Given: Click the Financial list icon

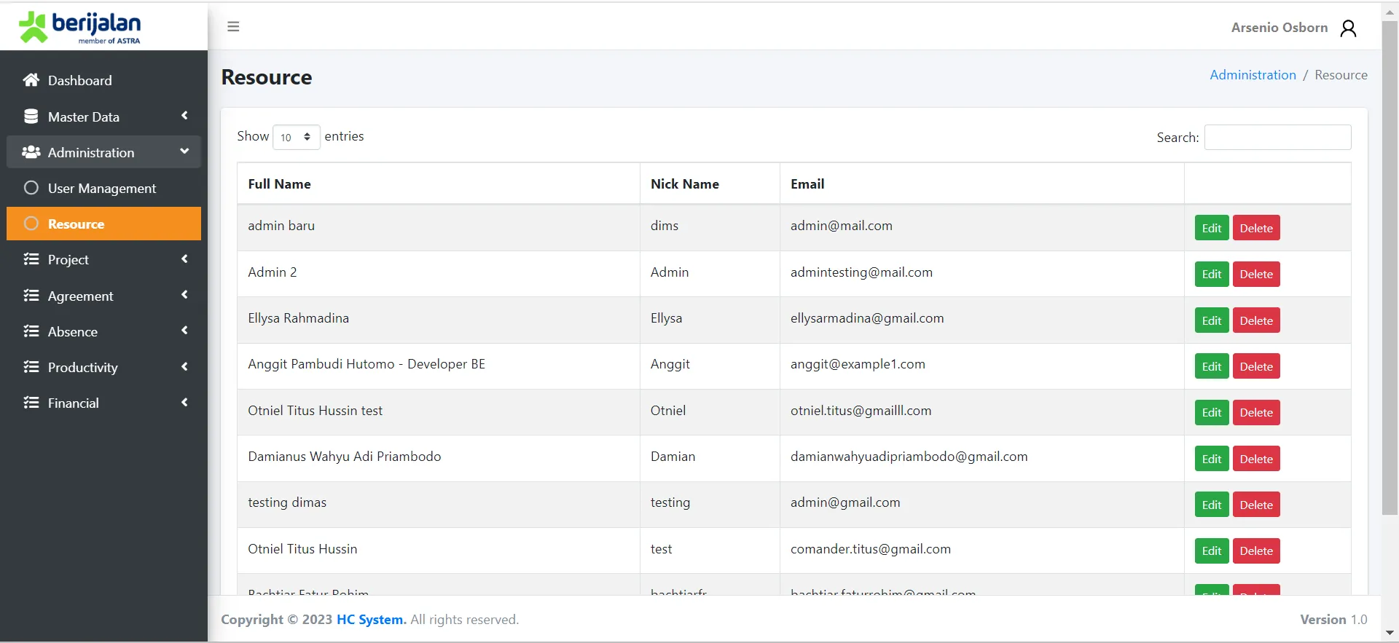Looking at the screenshot, I should [x=31, y=403].
